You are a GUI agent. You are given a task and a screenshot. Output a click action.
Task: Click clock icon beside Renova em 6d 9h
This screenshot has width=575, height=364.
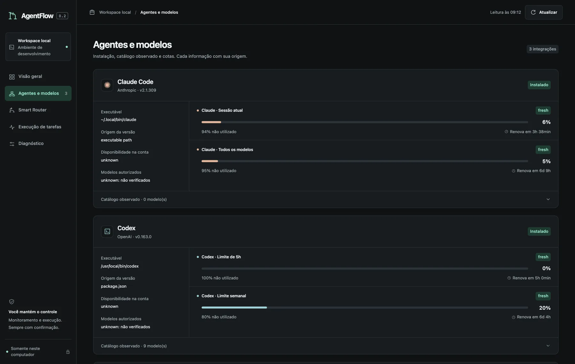pos(513,171)
